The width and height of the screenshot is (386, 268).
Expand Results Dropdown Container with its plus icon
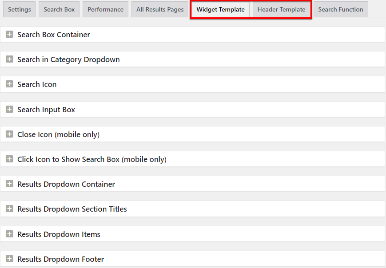pos(9,184)
